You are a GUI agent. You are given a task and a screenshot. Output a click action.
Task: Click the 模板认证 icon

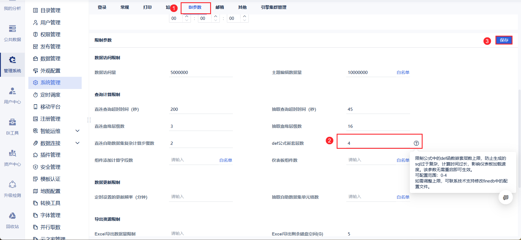coord(35,179)
